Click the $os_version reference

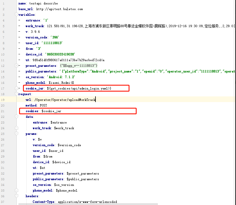point(64,185)
